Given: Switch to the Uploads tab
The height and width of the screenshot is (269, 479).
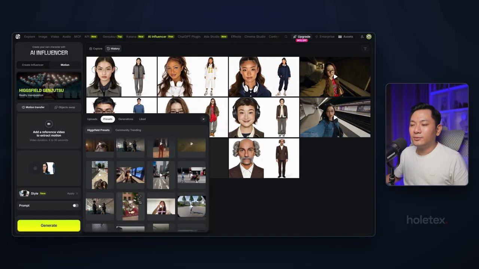Looking at the screenshot, I should (92, 119).
